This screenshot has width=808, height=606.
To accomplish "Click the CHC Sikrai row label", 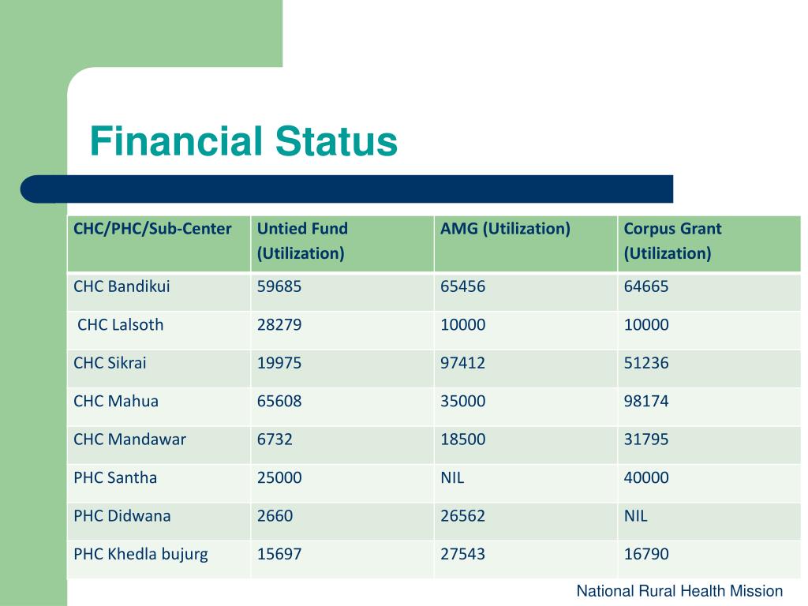I will [110, 363].
